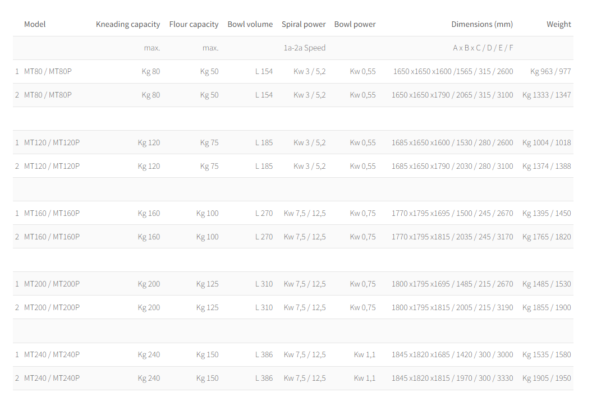The height and width of the screenshot is (406, 592).
Task: Select the weight cell Kg 1905 / 1950
Action: click(546, 378)
